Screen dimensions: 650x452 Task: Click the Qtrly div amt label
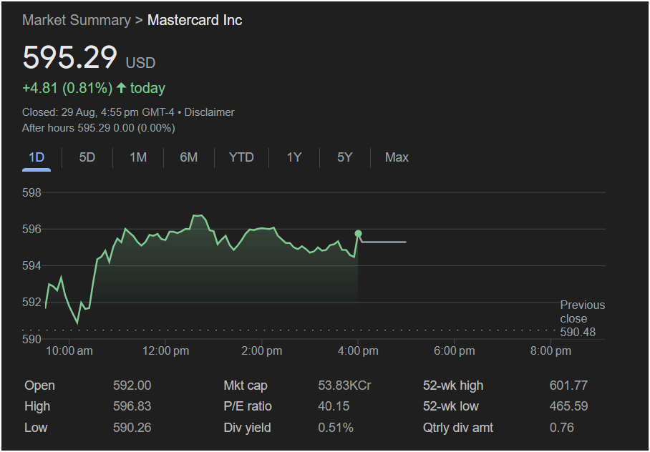click(x=458, y=428)
